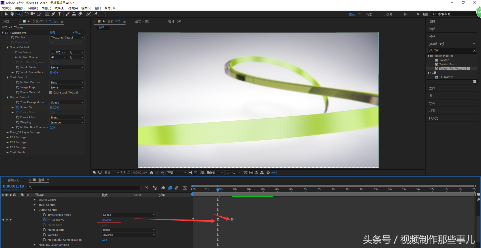Switch to the 小屏幕 workspace
481x248 pixels.
(388, 14)
